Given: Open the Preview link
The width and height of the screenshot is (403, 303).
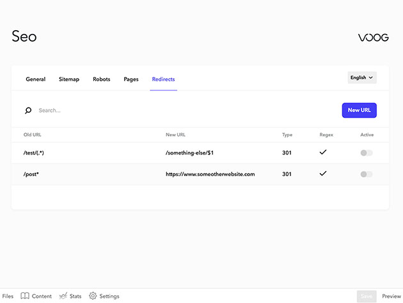Looking at the screenshot, I should (391, 296).
